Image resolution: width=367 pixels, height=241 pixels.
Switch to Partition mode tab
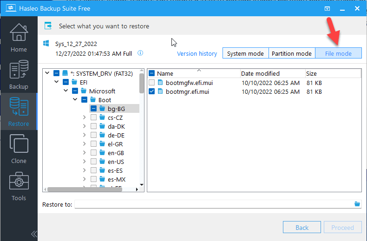pyautogui.click(x=292, y=53)
